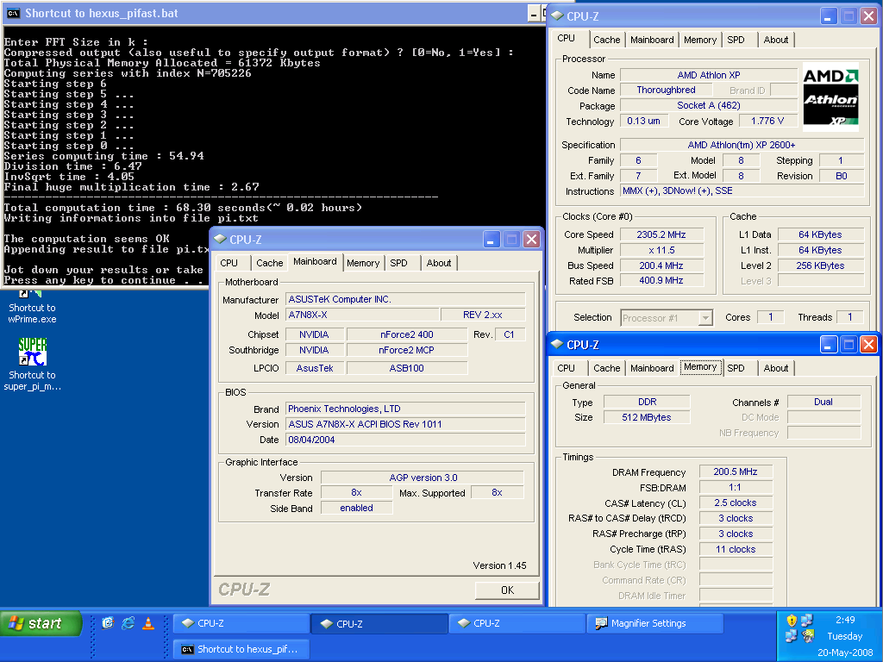Click the motherboard Model value A7N8X-X
This screenshot has height=662, width=883.
362,315
